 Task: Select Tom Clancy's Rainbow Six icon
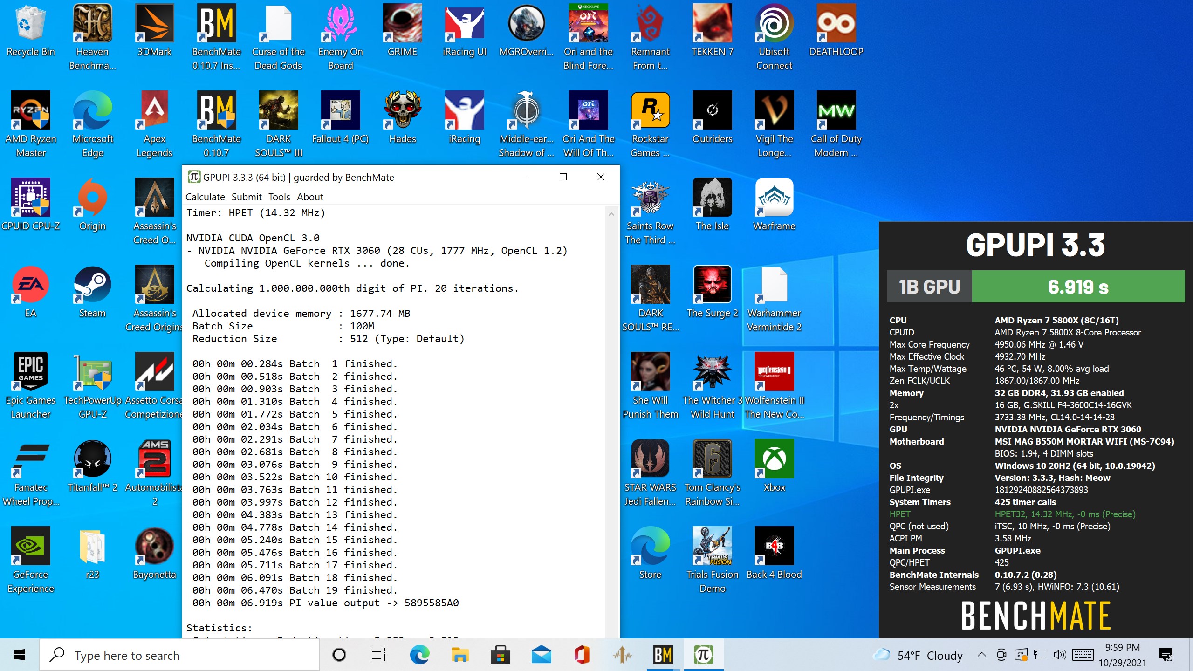click(712, 472)
